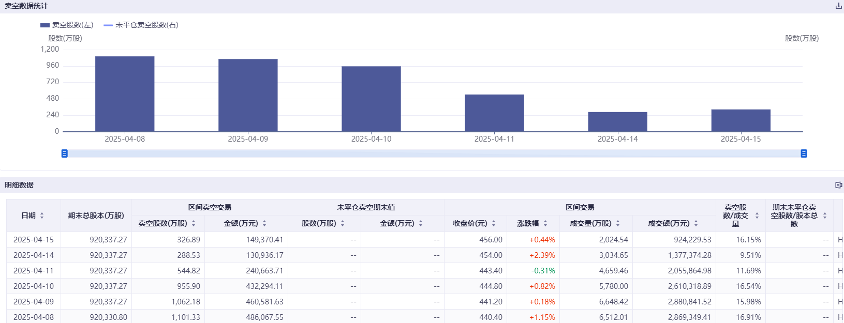Sort by 涨跌幅 column
Image resolution: width=844 pixels, height=323 pixels.
545,223
